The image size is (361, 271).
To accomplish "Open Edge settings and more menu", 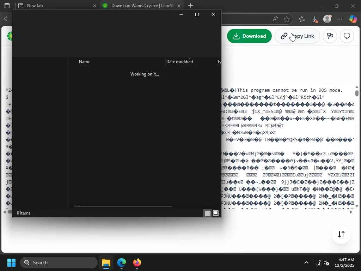I will [x=340, y=19].
